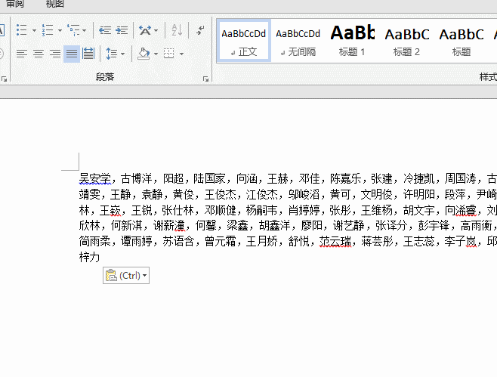Apply the 无间隔 style
Screen dimensions: 497x377
(x=298, y=41)
